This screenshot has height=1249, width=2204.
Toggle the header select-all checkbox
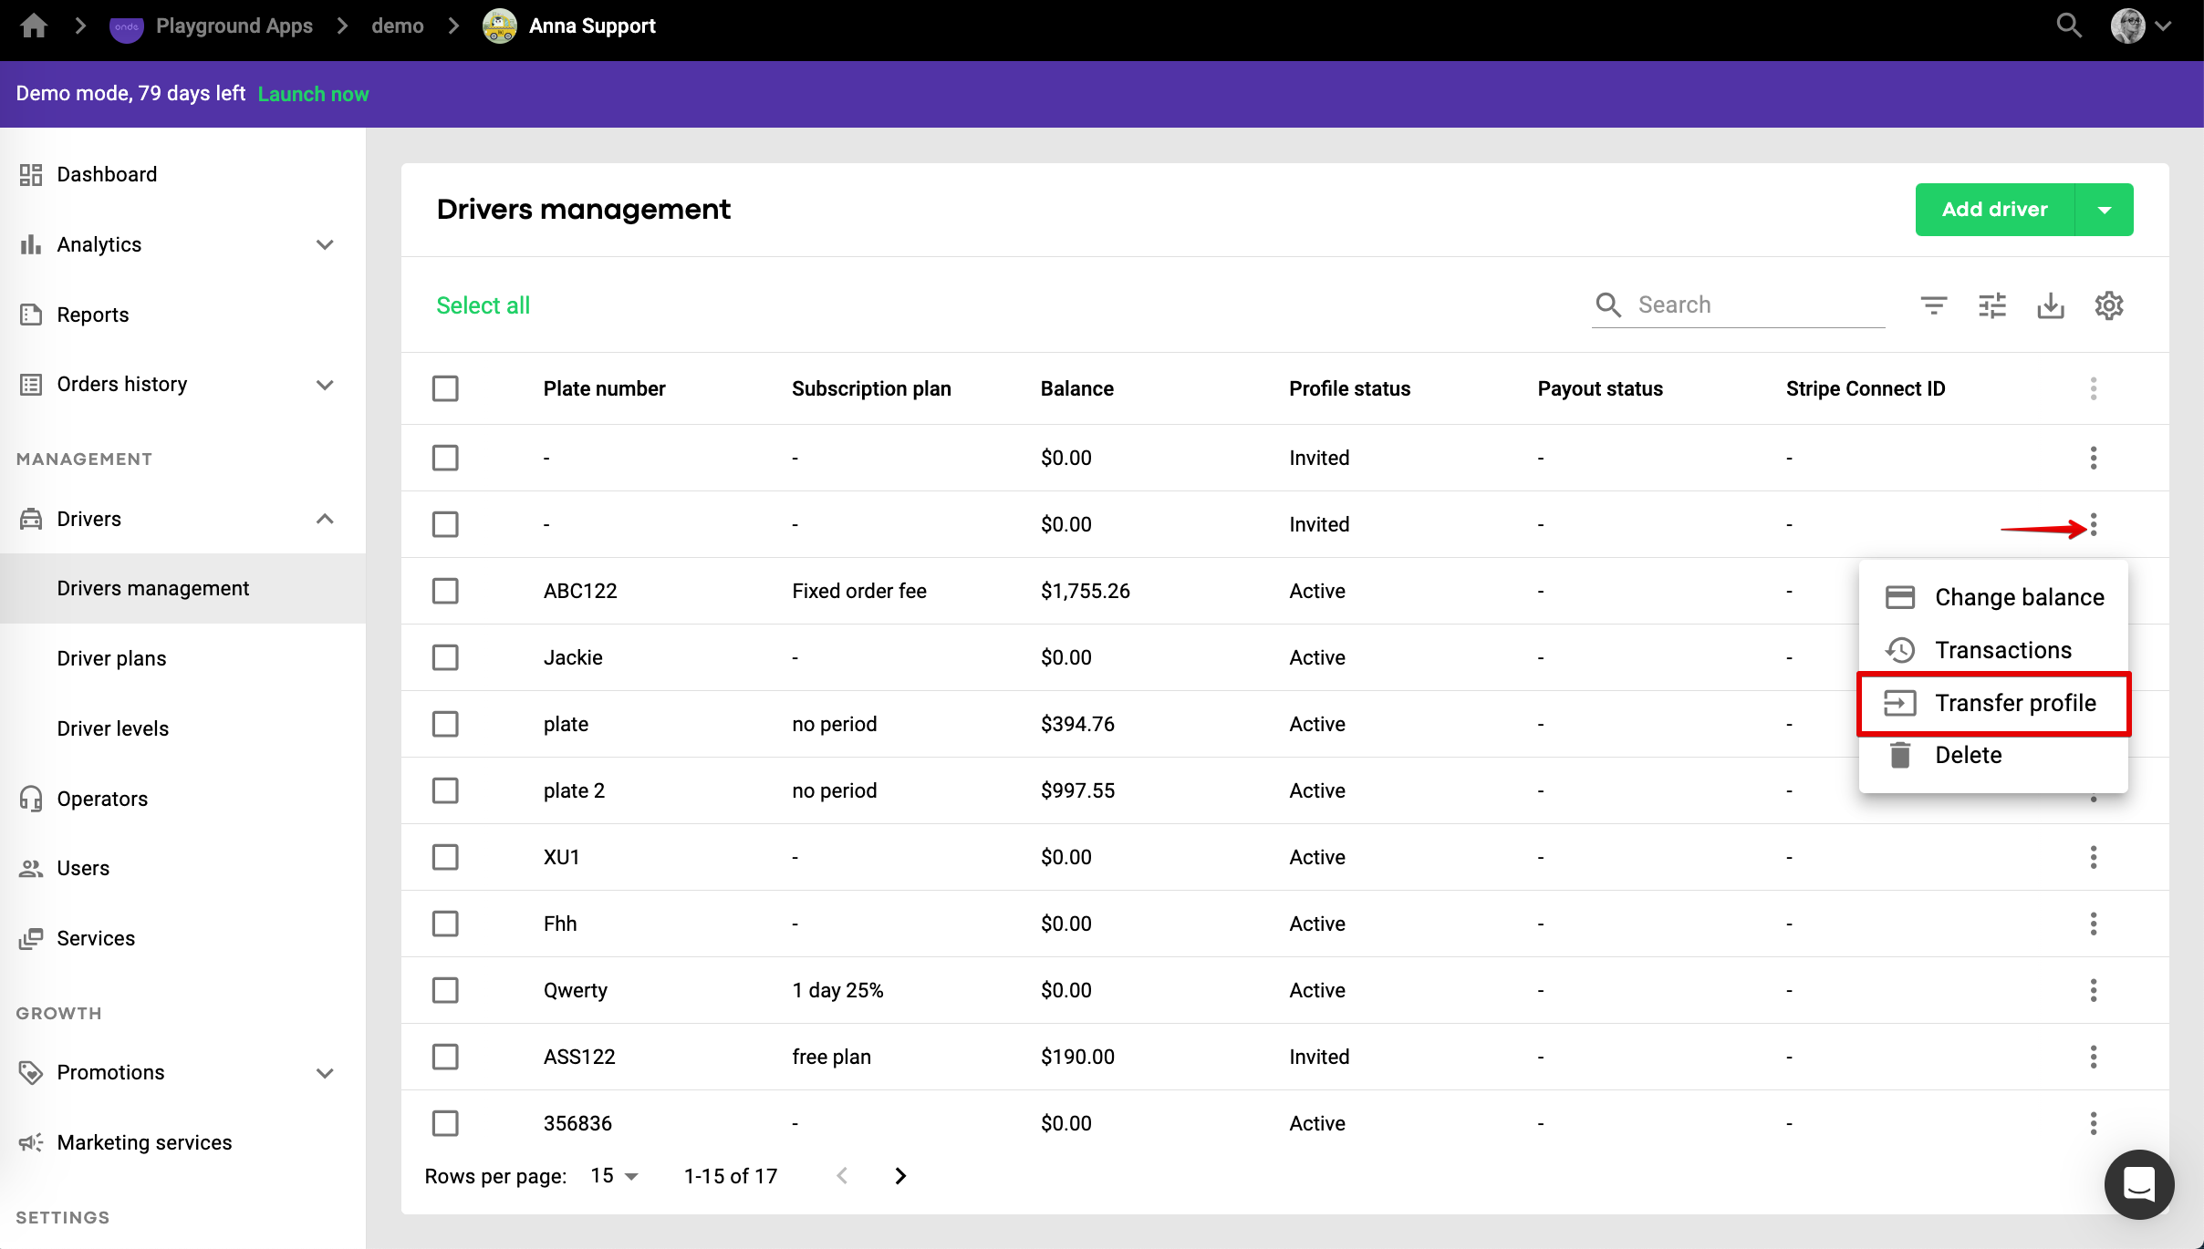[x=445, y=388]
